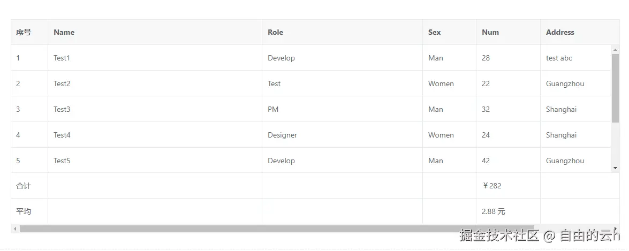Click the vertical scrollbar down arrow
629x251 pixels.
click(615, 168)
